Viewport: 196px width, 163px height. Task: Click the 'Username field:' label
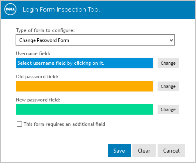coord(33,54)
